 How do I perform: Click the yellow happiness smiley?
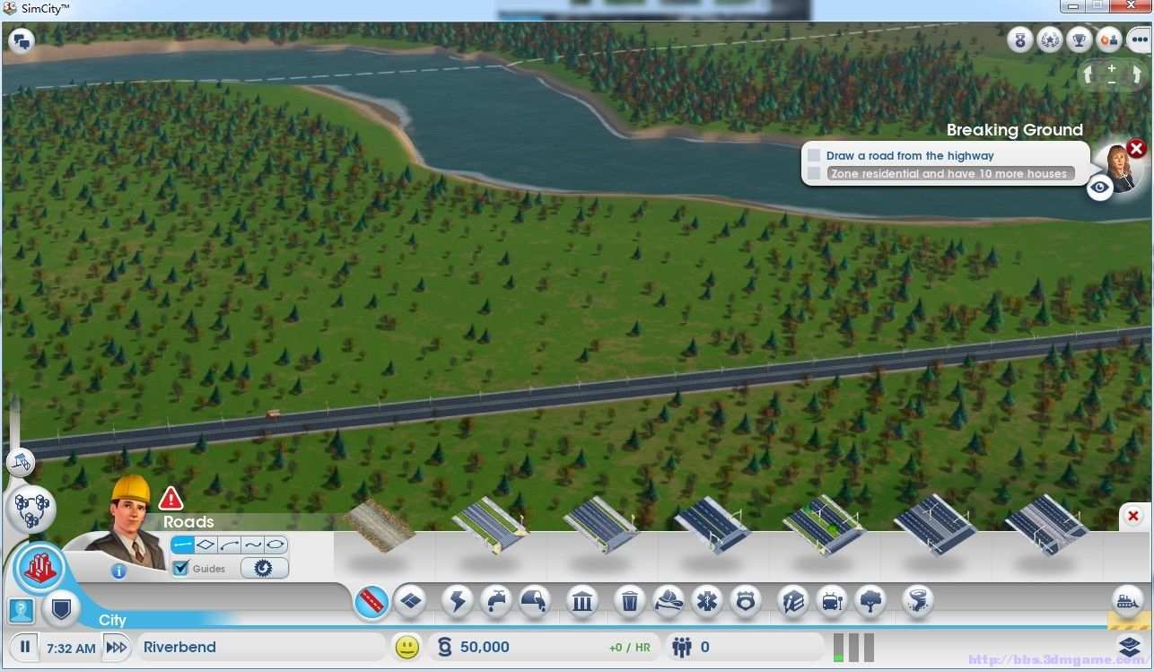tap(407, 647)
